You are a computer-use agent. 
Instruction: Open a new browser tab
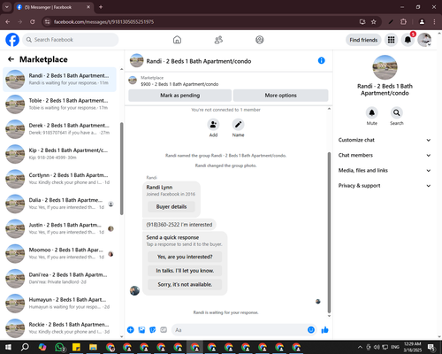tap(101, 7)
